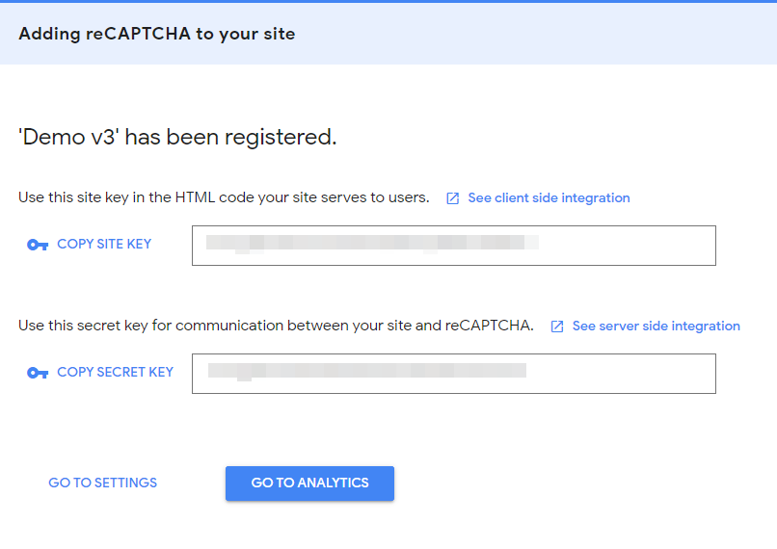Select the blurred site key value
The image size is (777, 549).
(372, 243)
